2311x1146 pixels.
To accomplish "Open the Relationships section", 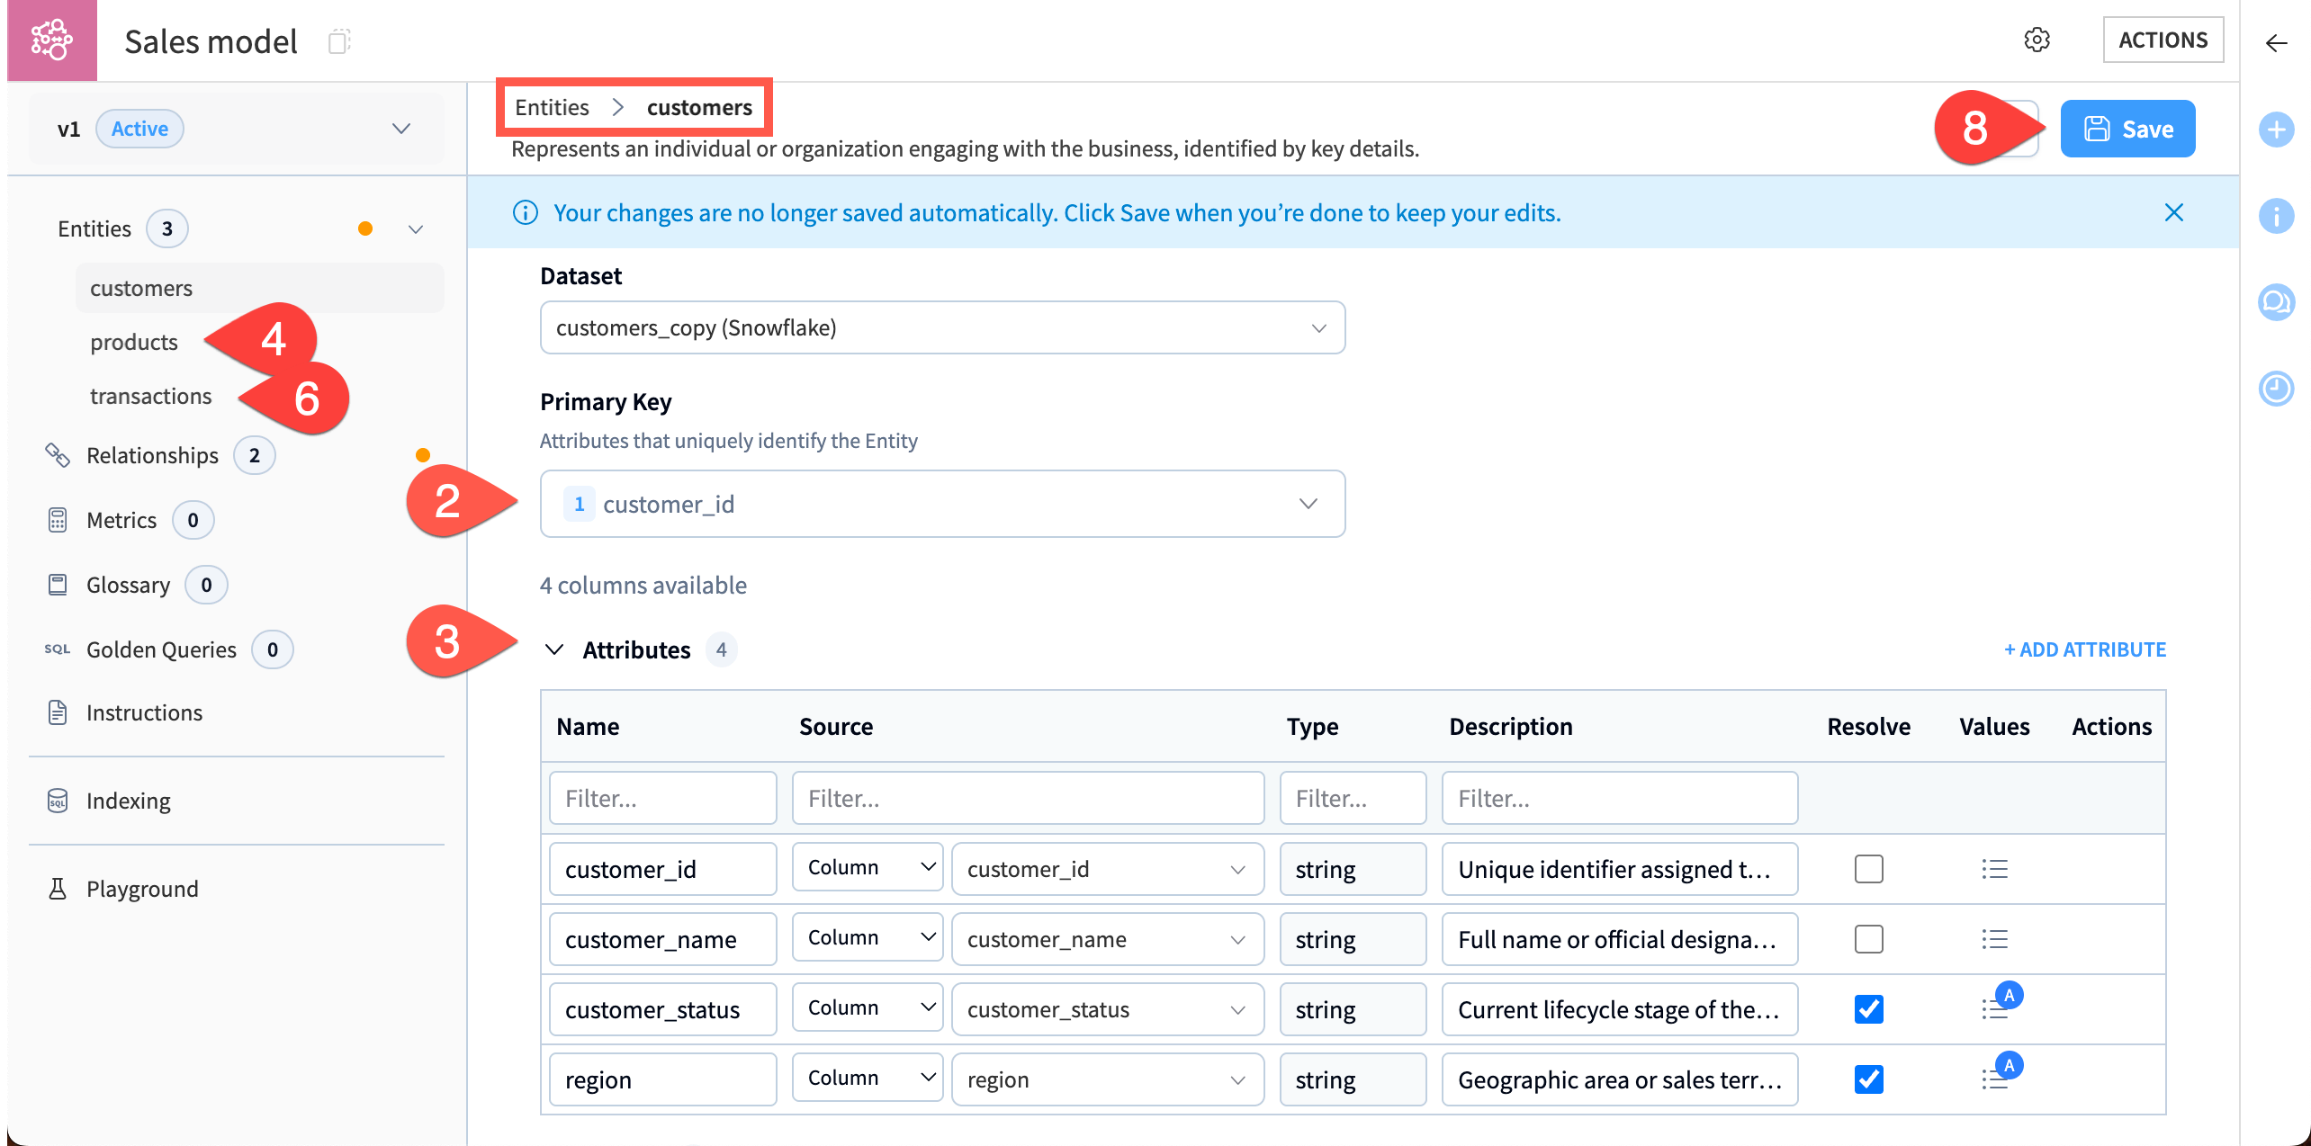I will [x=152, y=455].
